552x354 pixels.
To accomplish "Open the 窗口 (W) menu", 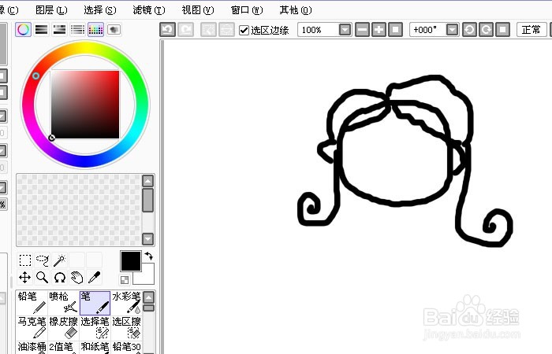I will tap(247, 10).
